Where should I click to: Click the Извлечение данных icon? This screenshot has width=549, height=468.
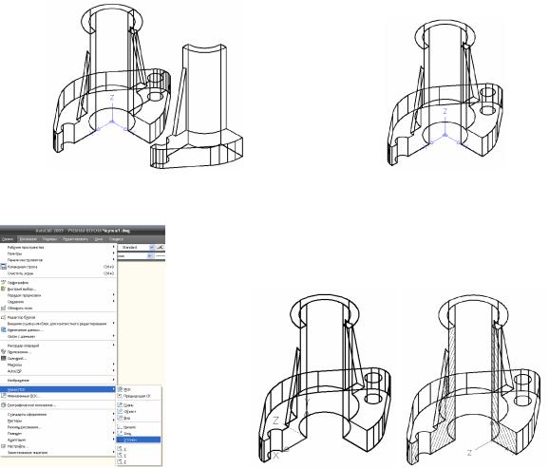[4, 329]
